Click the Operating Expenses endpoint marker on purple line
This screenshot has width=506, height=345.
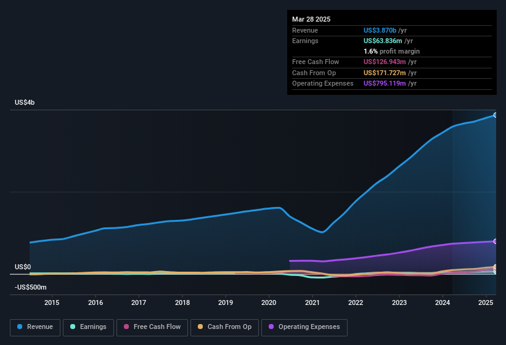point(496,241)
